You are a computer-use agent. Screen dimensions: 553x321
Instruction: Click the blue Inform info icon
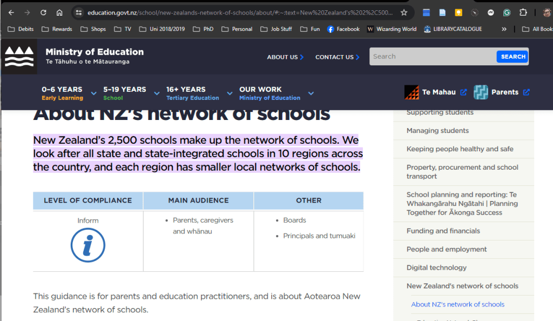click(x=87, y=245)
